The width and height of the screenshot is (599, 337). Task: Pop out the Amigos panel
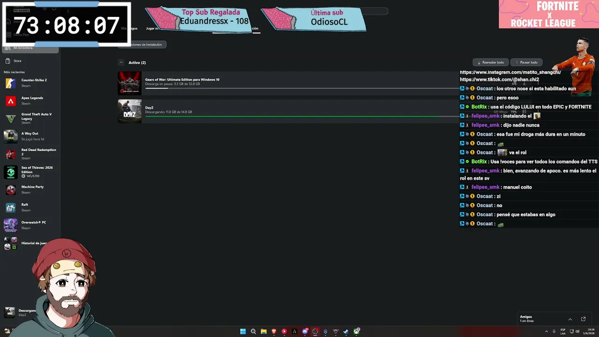tap(583, 319)
